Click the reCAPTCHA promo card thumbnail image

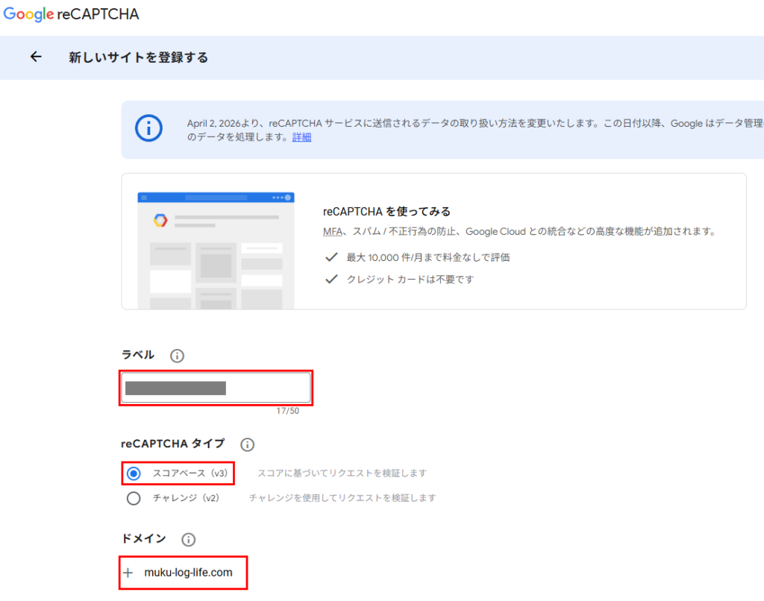click(x=216, y=250)
